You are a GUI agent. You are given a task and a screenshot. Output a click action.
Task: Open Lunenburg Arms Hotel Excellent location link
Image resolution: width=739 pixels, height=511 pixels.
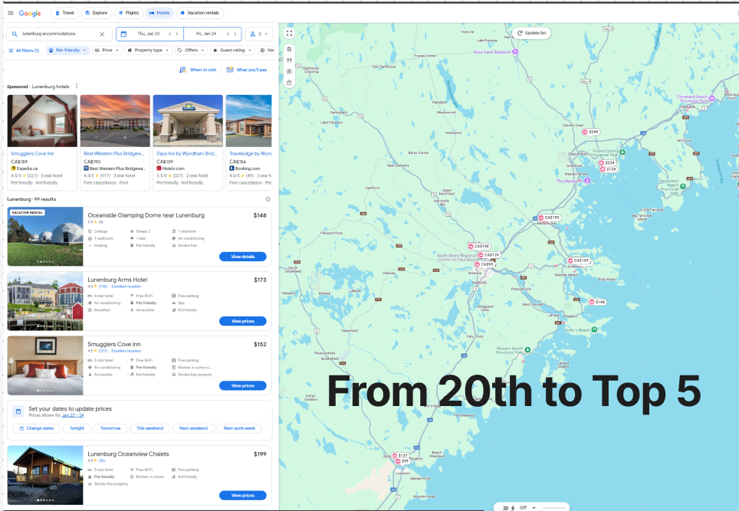pos(126,287)
